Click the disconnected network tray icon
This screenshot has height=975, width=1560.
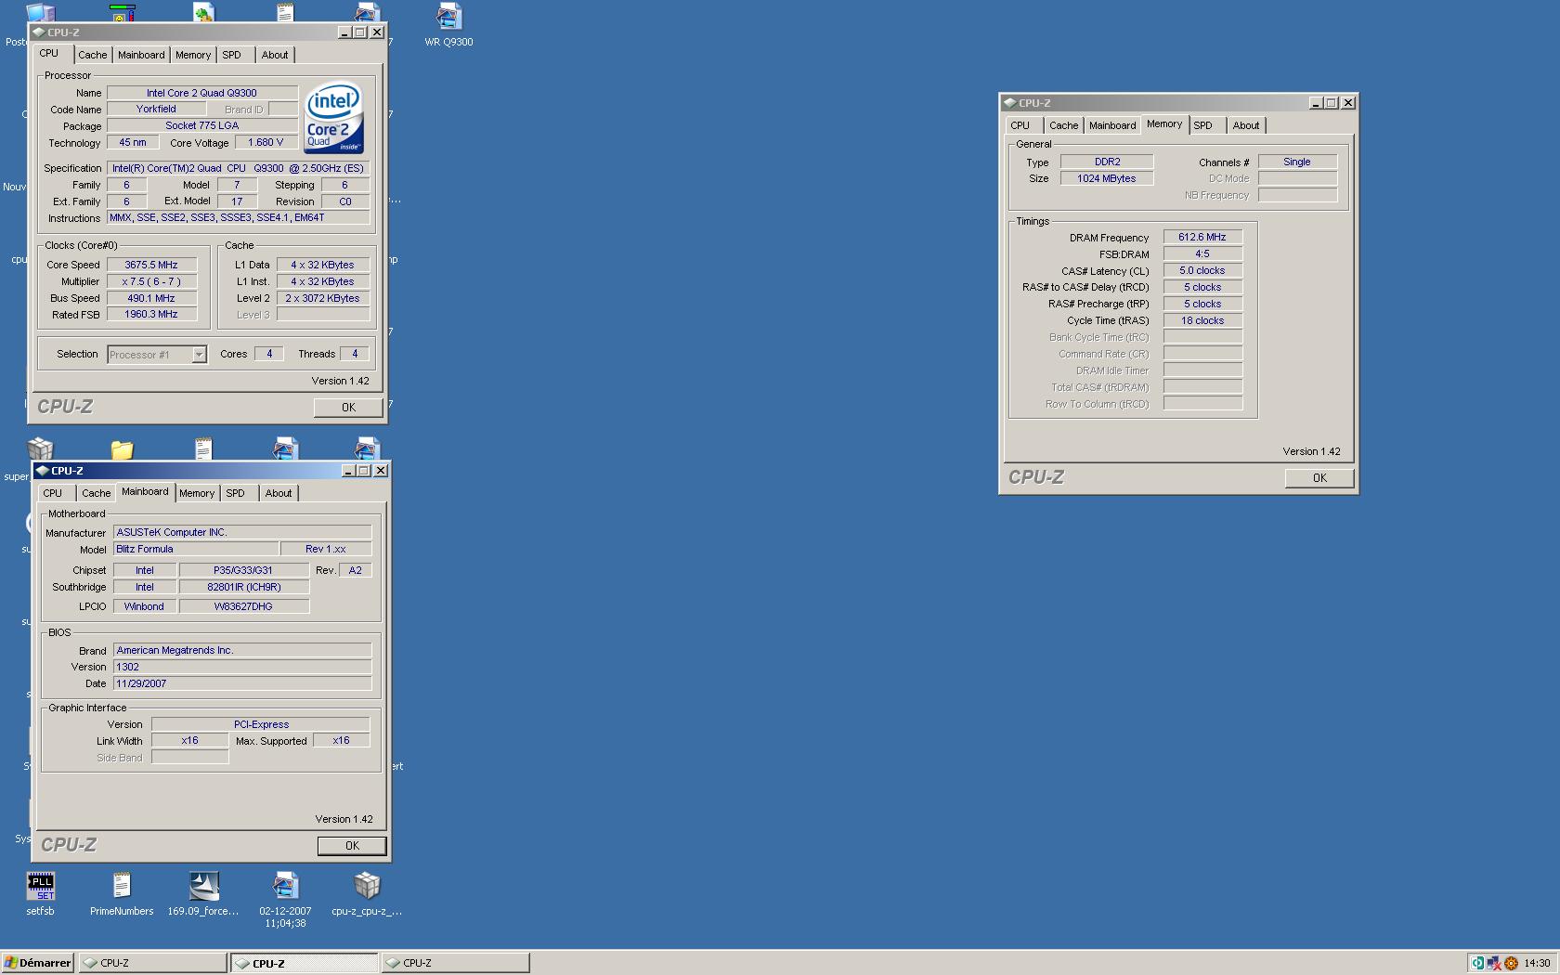click(1494, 963)
